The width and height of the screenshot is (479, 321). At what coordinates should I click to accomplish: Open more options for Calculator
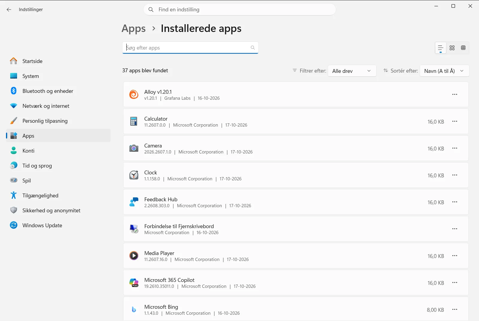455,121
